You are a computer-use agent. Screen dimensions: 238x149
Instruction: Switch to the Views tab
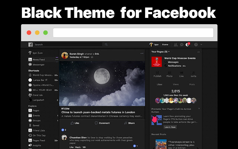[176, 85]
